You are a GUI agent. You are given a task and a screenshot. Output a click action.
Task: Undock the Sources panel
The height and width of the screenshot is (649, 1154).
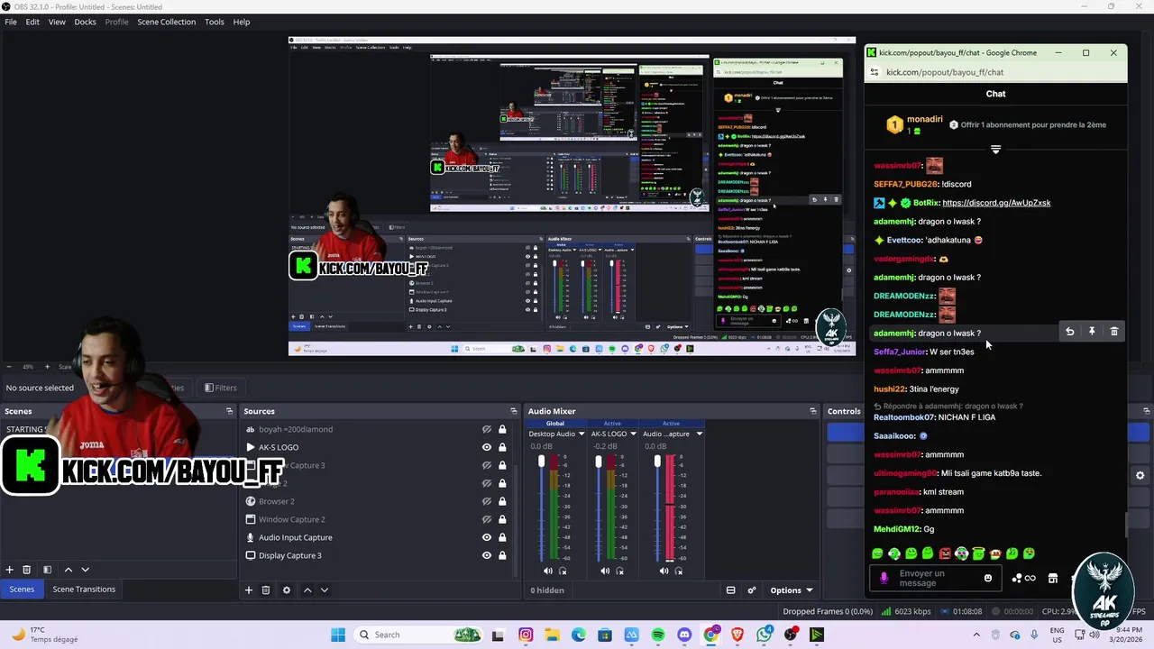pos(514,411)
